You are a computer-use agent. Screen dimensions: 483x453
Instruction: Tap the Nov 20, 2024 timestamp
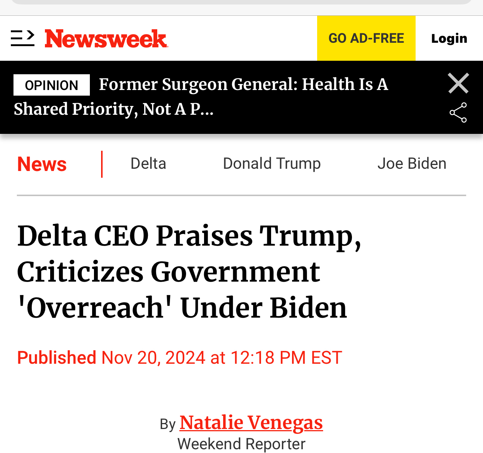click(222, 357)
